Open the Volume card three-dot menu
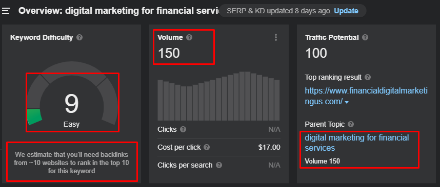The height and width of the screenshot is (187, 440). click(x=276, y=37)
